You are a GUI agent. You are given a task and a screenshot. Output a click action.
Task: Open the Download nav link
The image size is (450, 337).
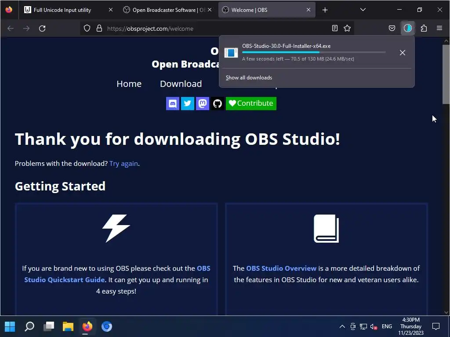(x=181, y=84)
